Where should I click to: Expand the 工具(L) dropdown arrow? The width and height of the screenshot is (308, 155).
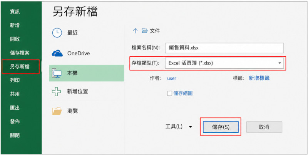tap(190, 127)
